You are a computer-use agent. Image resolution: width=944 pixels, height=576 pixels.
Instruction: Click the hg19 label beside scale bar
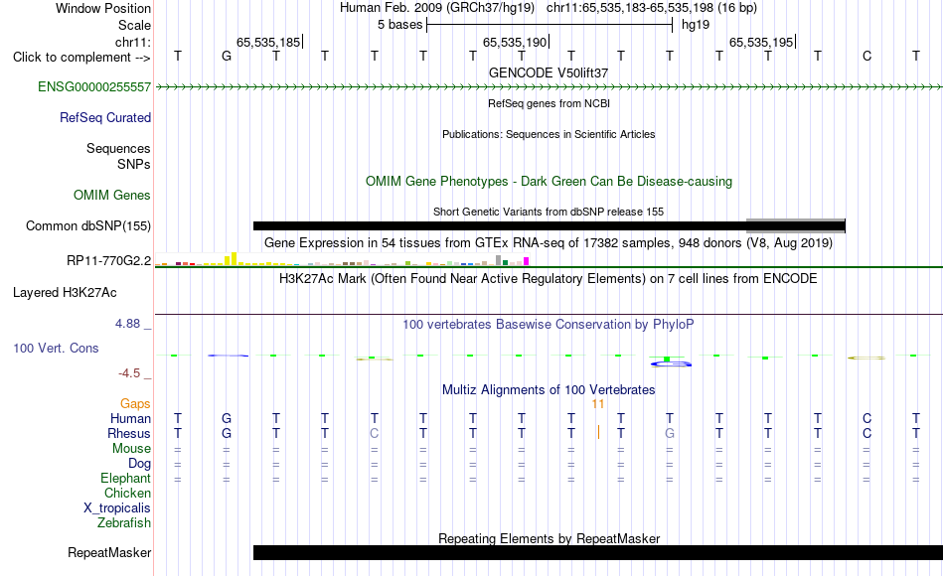(696, 25)
